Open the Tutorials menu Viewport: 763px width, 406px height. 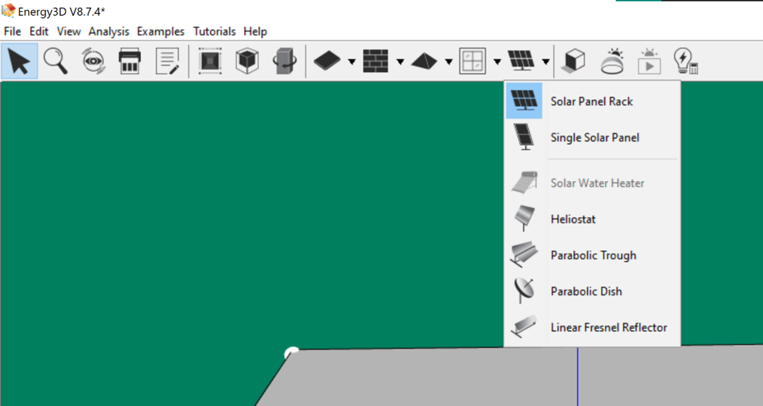[x=215, y=31]
